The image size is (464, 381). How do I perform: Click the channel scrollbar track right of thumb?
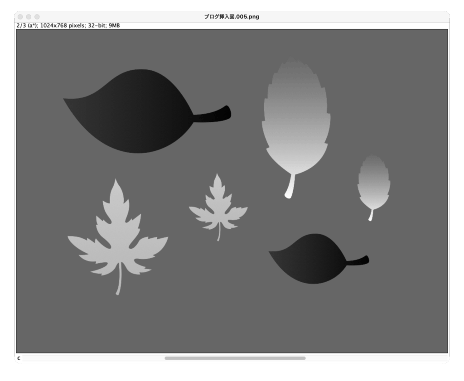pyautogui.click(x=376, y=358)
